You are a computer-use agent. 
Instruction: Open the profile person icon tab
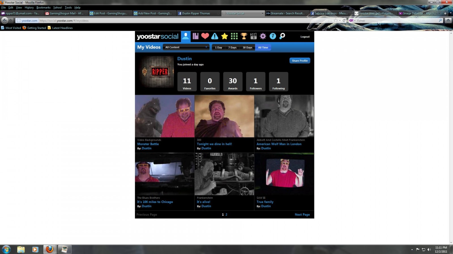[186, 36]
